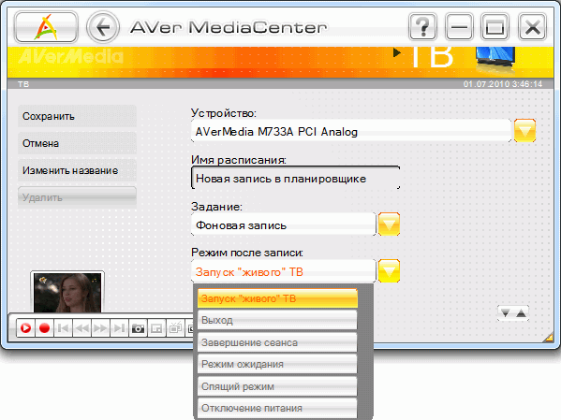Click the Запуск "живого" ТВ combo field

point(284,271)
